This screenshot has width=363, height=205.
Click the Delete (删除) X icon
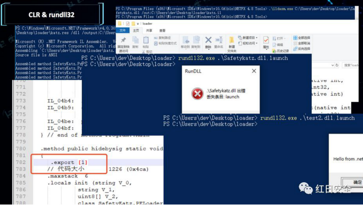(208, 40)
